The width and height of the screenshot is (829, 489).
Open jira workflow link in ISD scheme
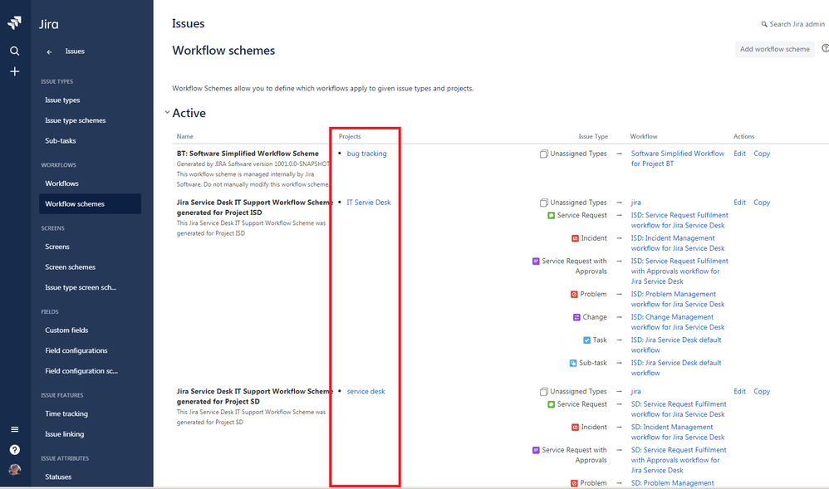pos(636,203)
